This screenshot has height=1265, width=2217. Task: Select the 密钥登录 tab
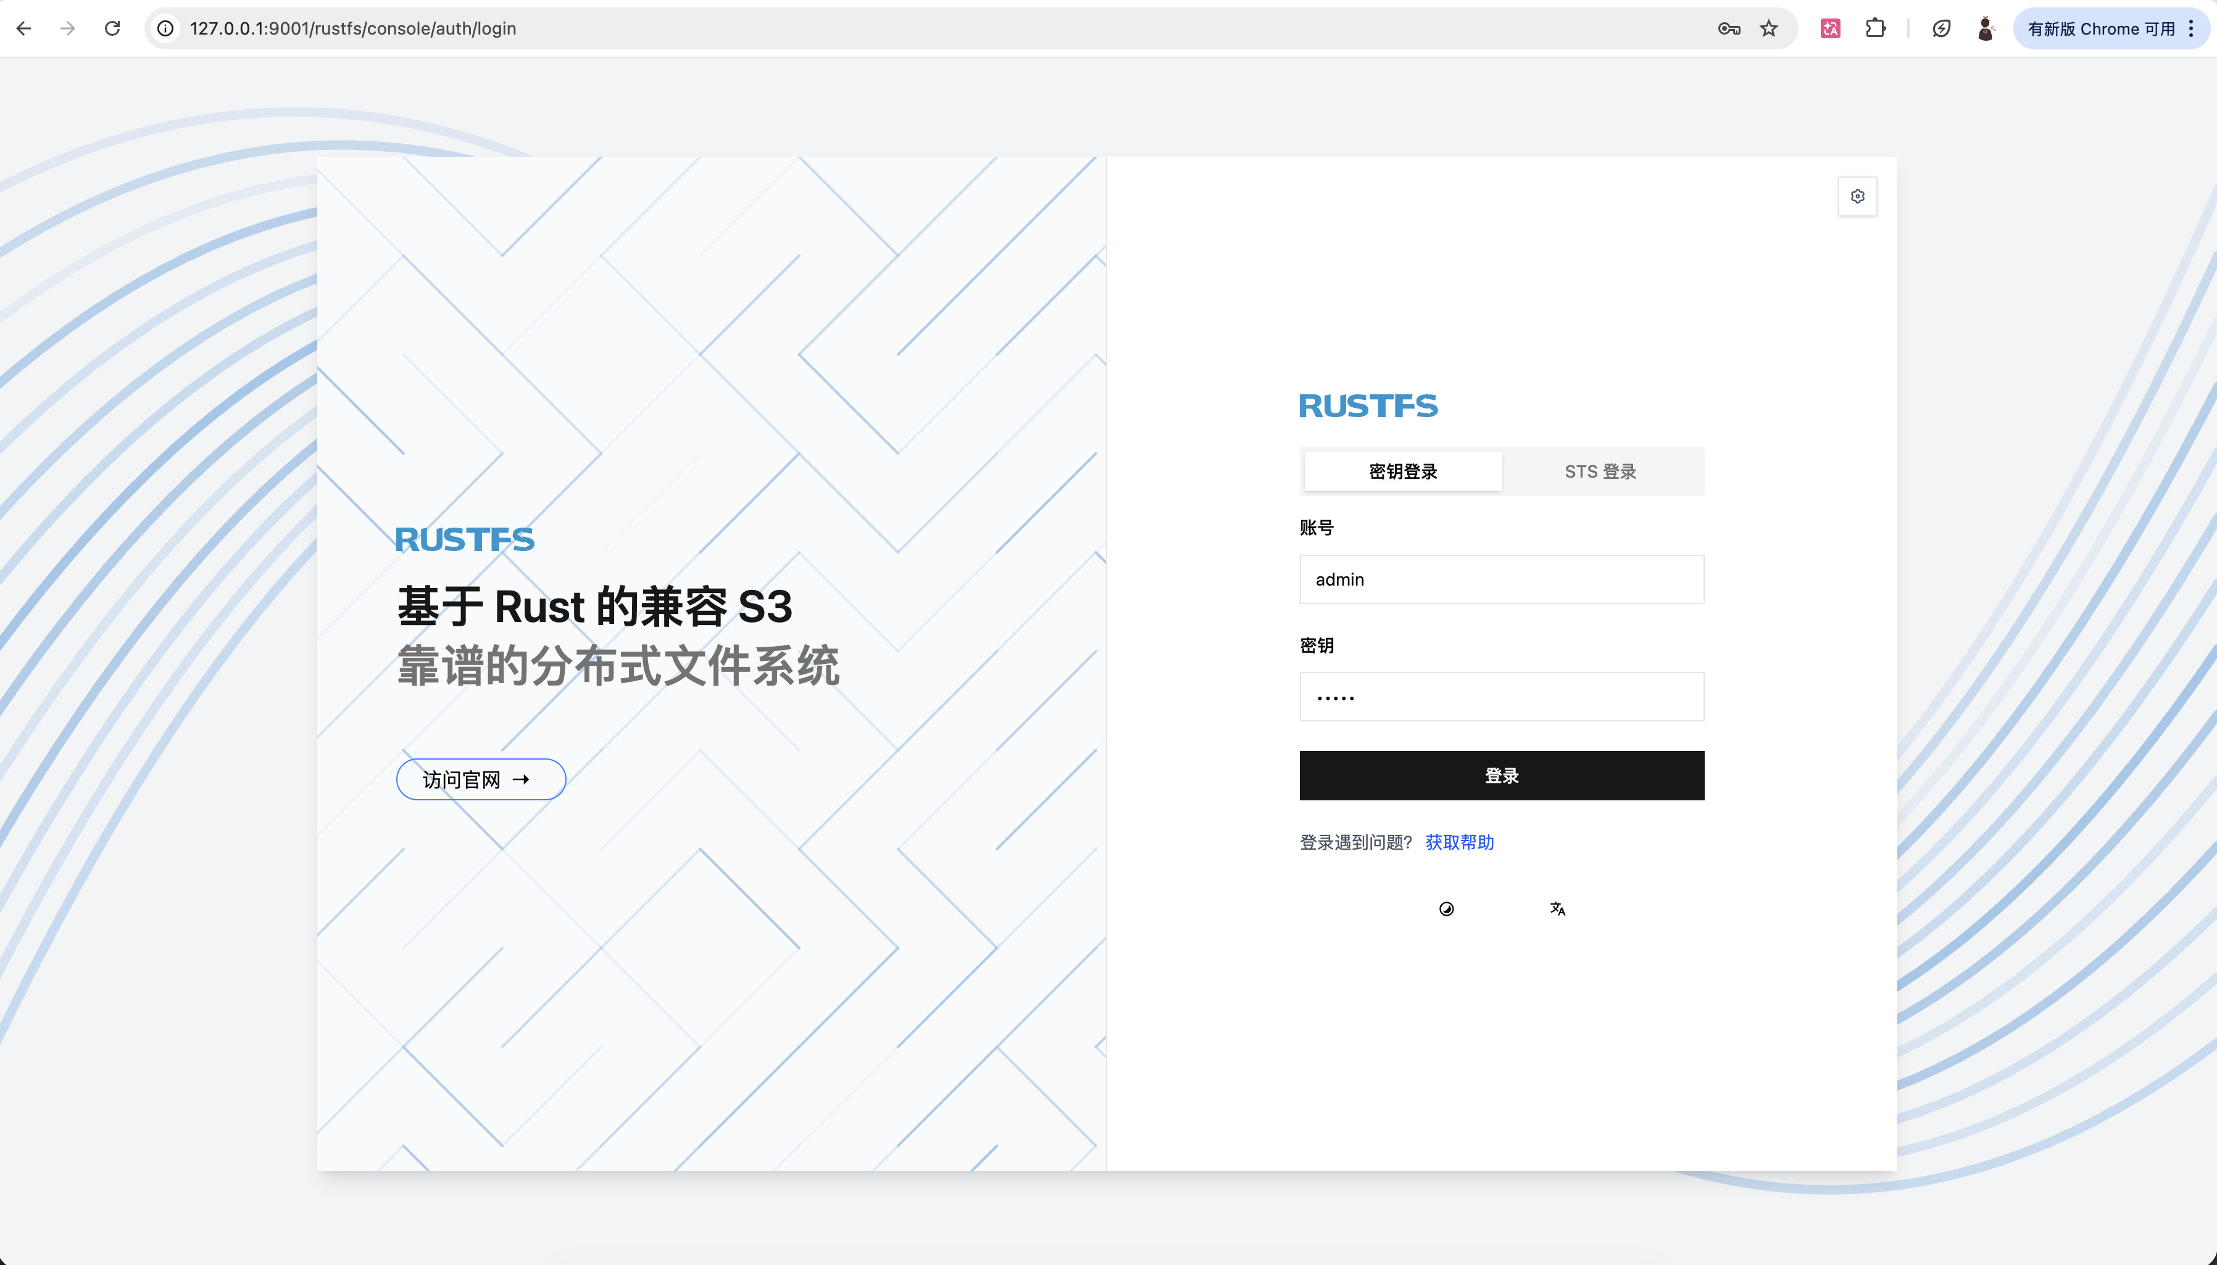(x=1403, y=472)
